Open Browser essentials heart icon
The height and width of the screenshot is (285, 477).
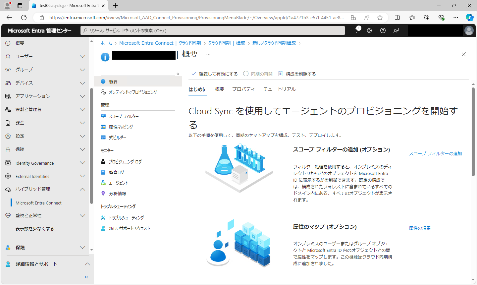(441, 18)
